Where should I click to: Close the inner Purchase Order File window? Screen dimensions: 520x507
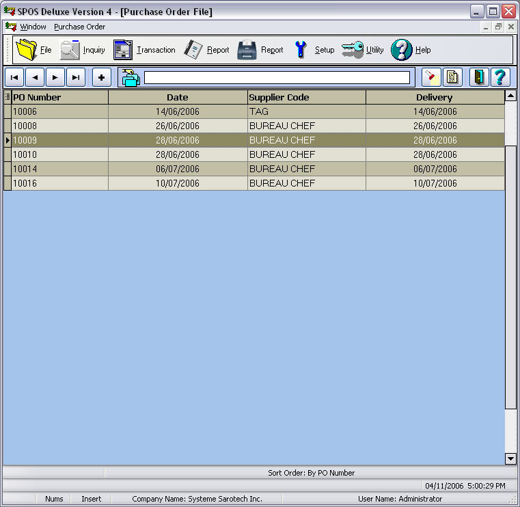(511, 27)
